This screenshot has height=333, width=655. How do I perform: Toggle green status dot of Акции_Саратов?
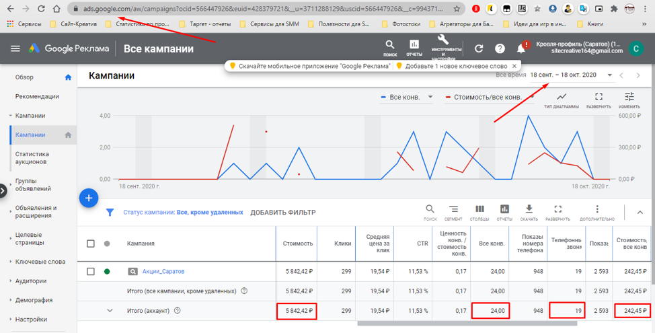click(x=107, y=271)
